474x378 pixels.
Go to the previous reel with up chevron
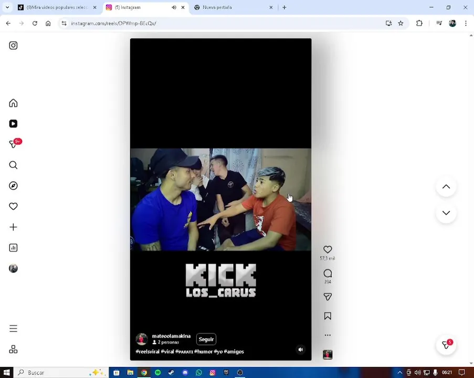(446, 186)
